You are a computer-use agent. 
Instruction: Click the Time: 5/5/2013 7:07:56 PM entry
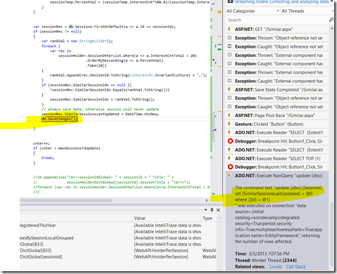point(262,254)
